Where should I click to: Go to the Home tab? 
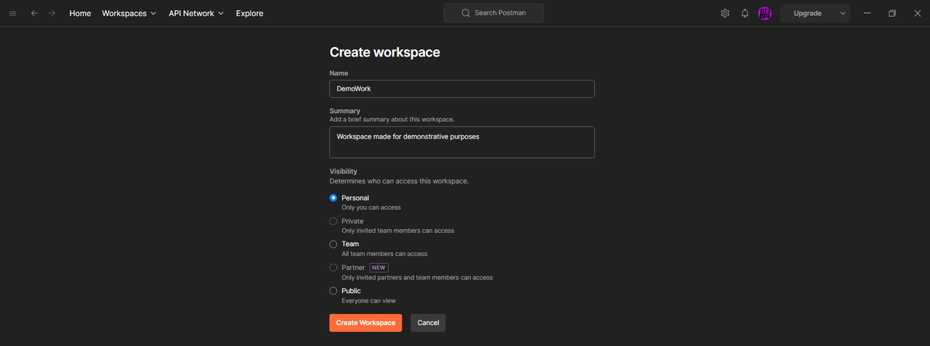point(80,13)
